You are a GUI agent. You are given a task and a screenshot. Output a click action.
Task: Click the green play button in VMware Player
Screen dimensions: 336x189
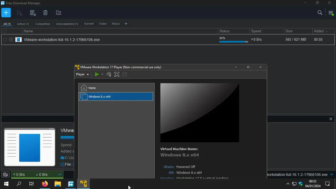(x=97, y=74)
